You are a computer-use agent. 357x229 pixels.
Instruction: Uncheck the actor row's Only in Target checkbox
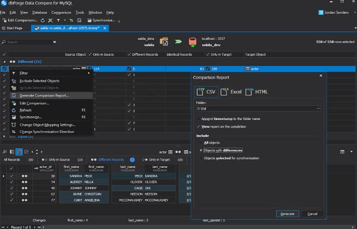click(x=208, y=69)
